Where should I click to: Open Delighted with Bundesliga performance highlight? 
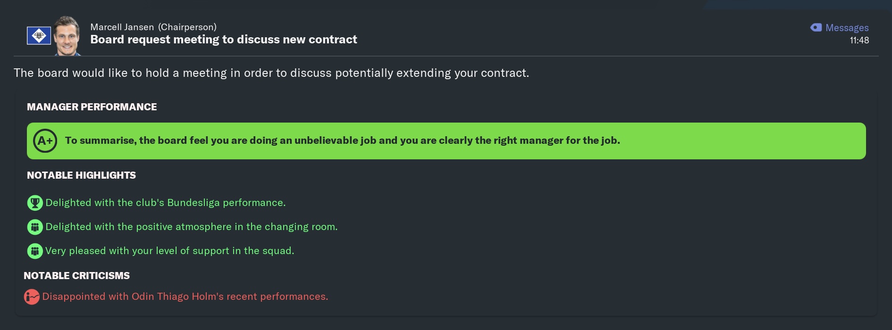click(x=166, y=203)
